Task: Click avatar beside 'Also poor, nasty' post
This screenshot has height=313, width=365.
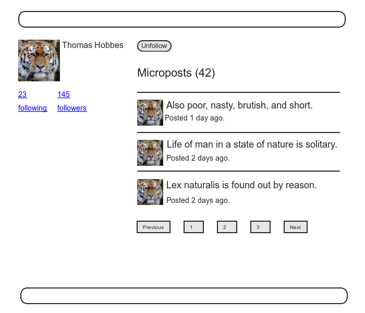Action: point(150,113)
